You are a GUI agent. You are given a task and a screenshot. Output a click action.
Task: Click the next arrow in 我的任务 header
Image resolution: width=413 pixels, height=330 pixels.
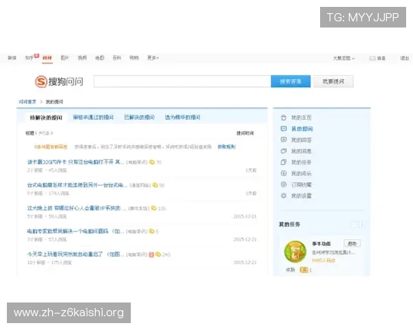click(x=362, y=225)
